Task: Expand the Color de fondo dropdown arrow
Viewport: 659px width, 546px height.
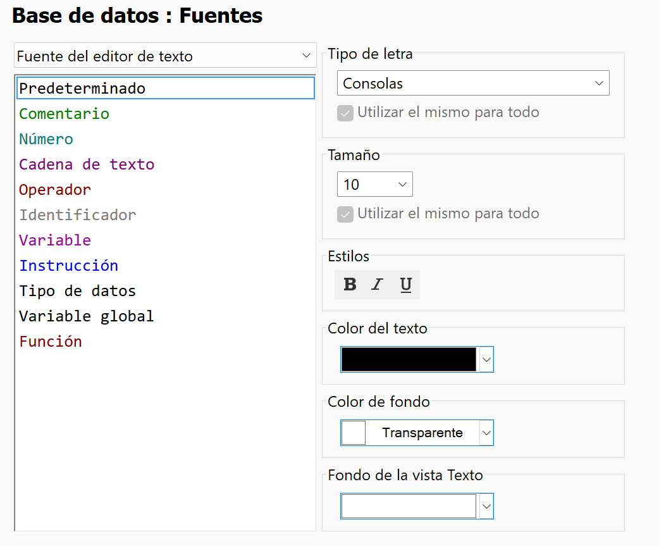Action: click(486, 432)
